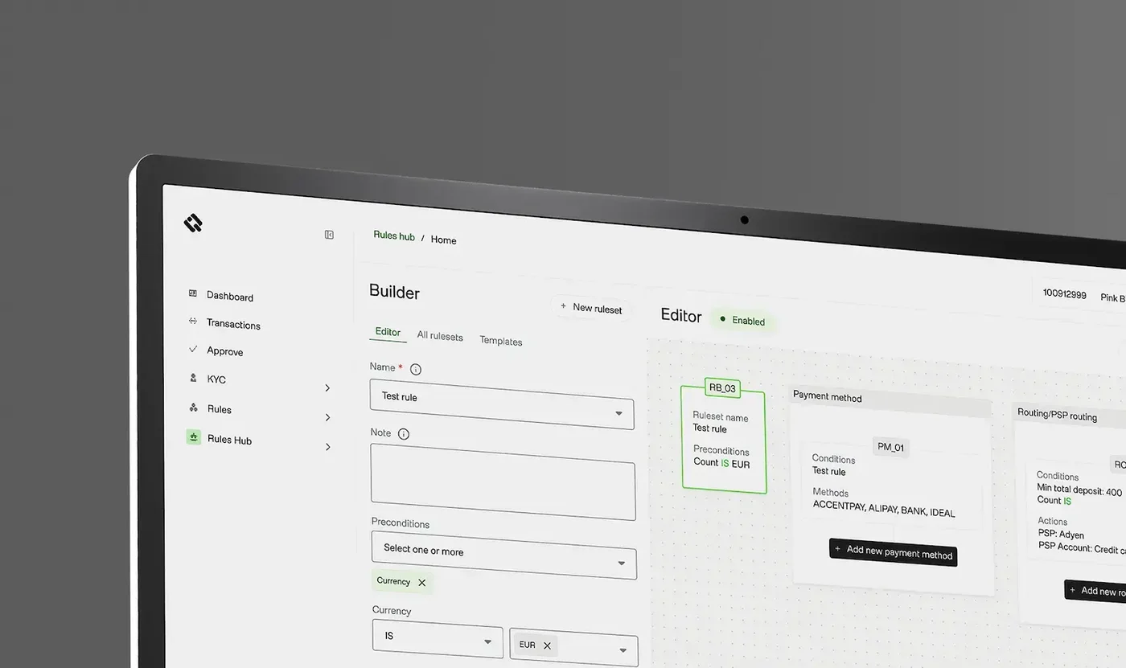
Task: Click the PSP: Adyen action text
Action: click(x=1061, y=535)
